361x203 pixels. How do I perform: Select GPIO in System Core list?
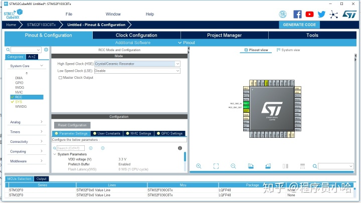20,83
